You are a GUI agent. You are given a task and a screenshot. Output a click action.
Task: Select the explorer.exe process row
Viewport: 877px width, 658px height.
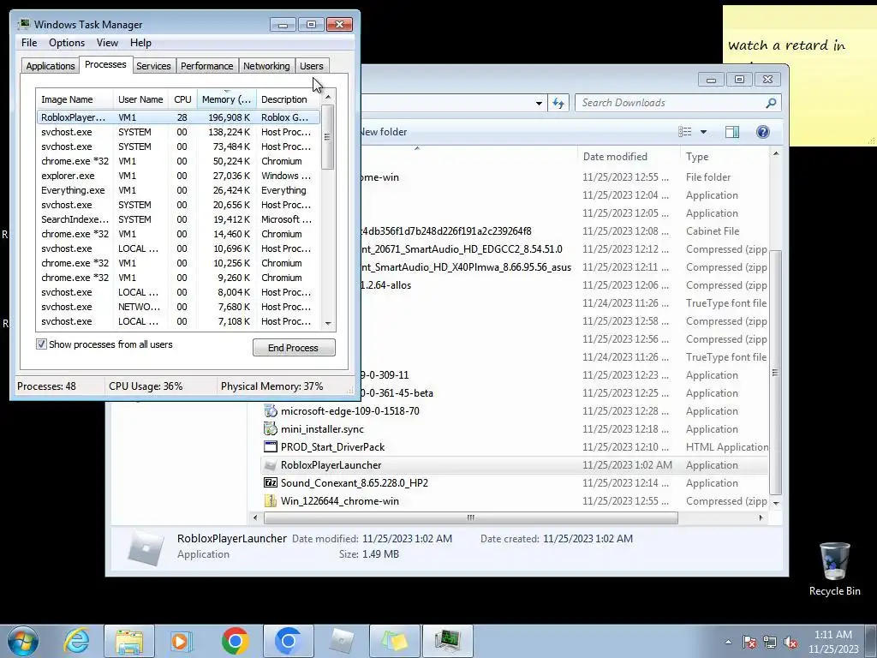pos(178,176)
